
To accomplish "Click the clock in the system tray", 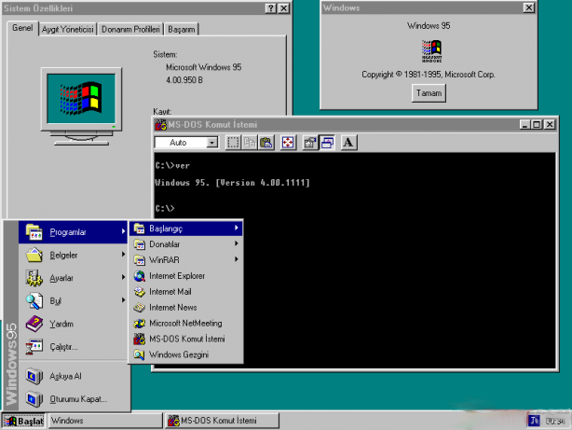I will pos(555,422).
